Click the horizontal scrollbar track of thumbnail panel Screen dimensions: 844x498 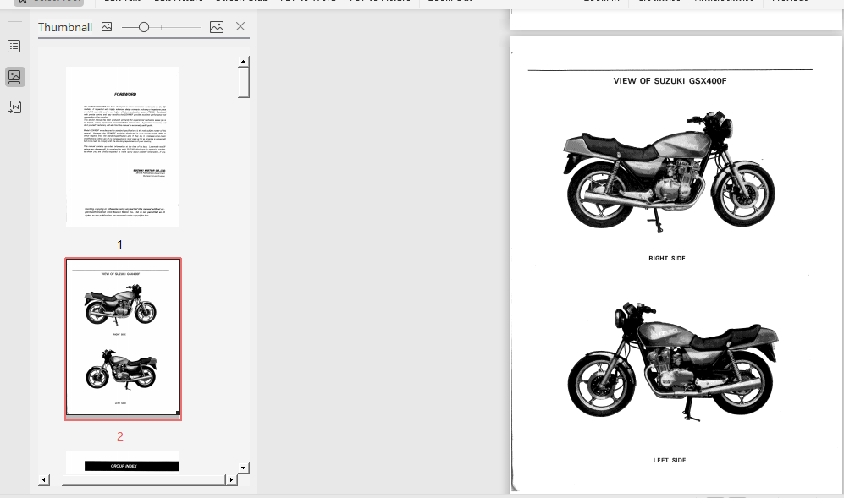[144, 479]
